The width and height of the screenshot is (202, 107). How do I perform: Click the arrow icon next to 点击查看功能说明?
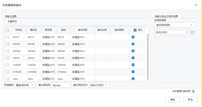point(193,91)
